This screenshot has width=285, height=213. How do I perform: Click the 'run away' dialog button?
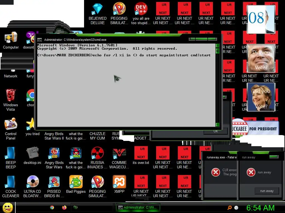(x=267, y=191)
